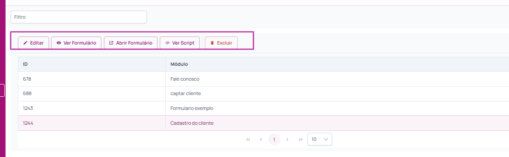509x157 pixels.
Task: Sort by the Módulo column header
Action: 337,64
